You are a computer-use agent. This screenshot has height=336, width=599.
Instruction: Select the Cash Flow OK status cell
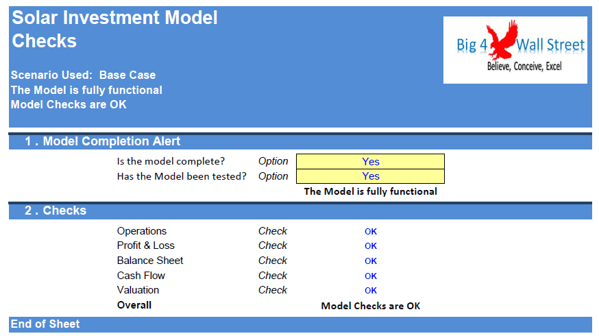(371, 276)
